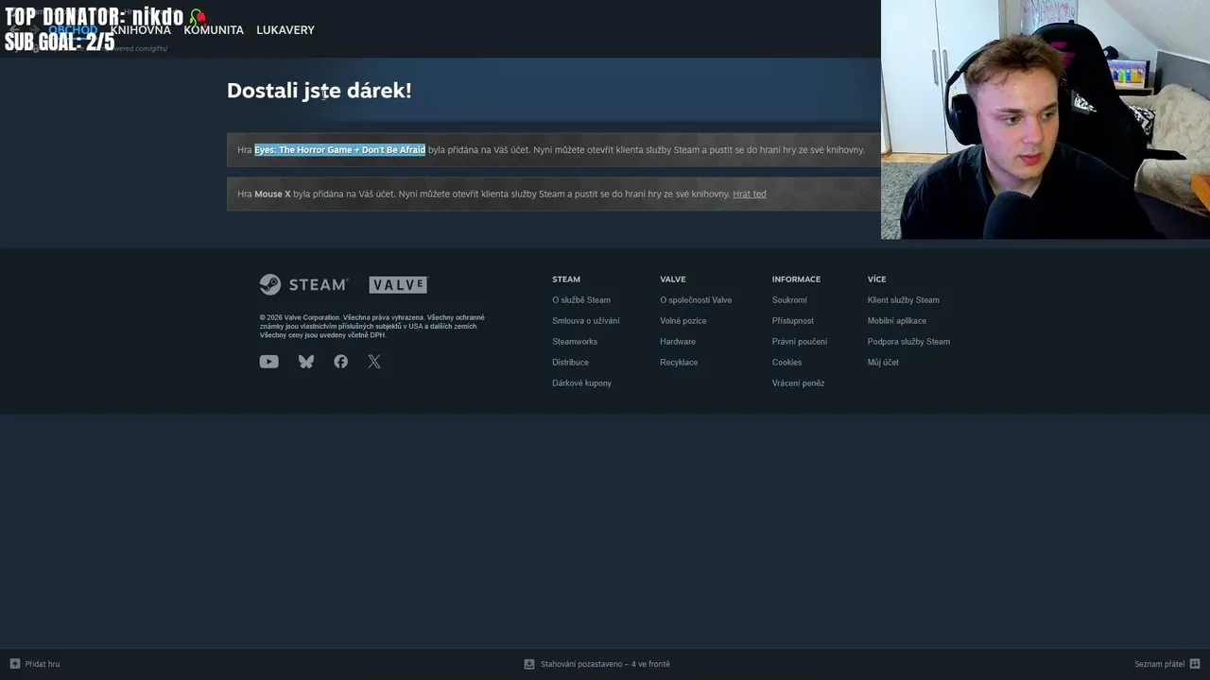
Task: Open the KOMUNITA menu item
Action: point(214,30)
